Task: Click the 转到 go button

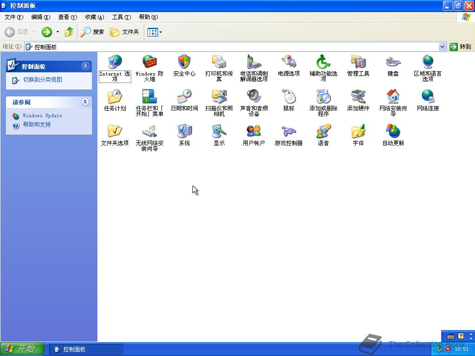Action: (x=461, y=47)
